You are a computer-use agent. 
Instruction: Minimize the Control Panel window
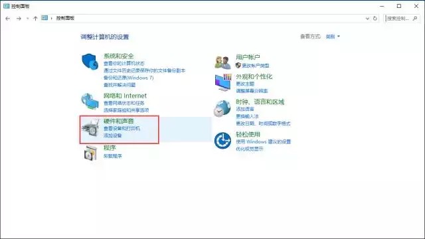[382, 6]
